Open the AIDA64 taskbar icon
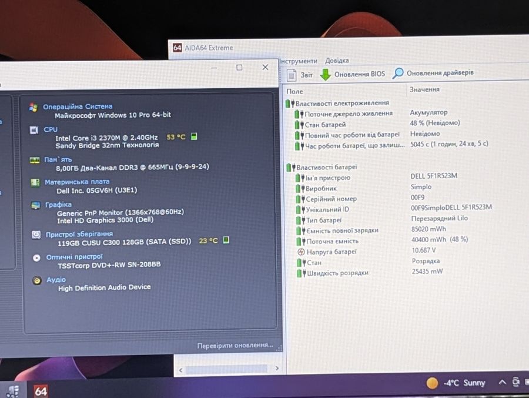The image size is (529, 398). tap(41, 391)
